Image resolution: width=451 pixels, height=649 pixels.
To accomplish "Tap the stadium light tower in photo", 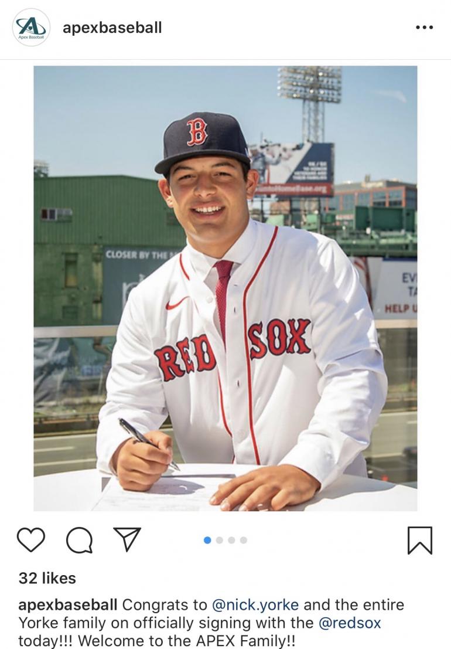I will tap(310, 100).
